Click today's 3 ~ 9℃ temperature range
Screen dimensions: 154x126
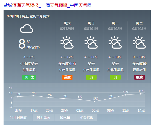[29, 57]
